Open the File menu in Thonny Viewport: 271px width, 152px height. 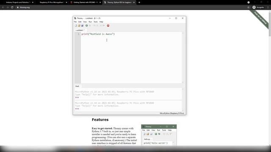point(75,22)
